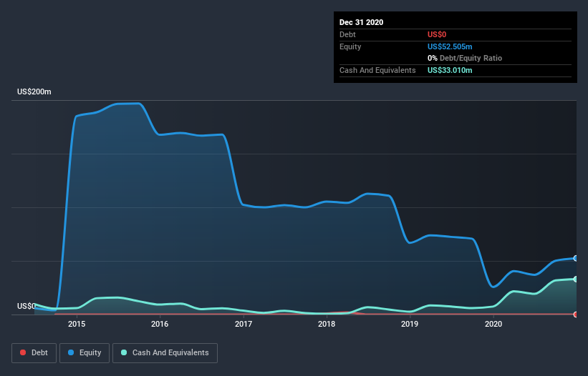Click the teal Cash legend dot

(125, 352)
